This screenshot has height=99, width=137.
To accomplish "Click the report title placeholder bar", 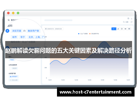I will [x=58, y=20].
